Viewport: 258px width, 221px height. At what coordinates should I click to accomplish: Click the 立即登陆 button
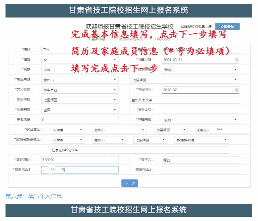(227, 27)
